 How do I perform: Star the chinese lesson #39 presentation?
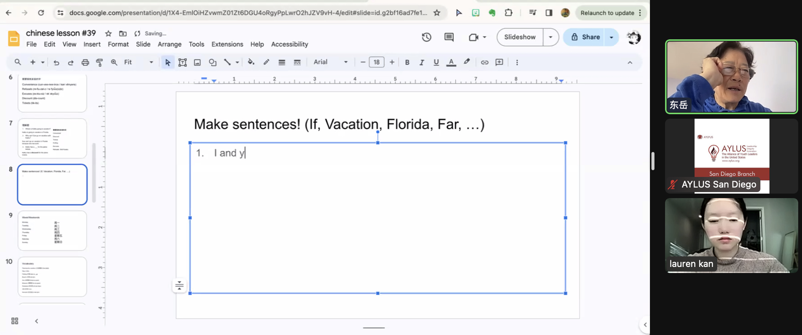(108, 34)
